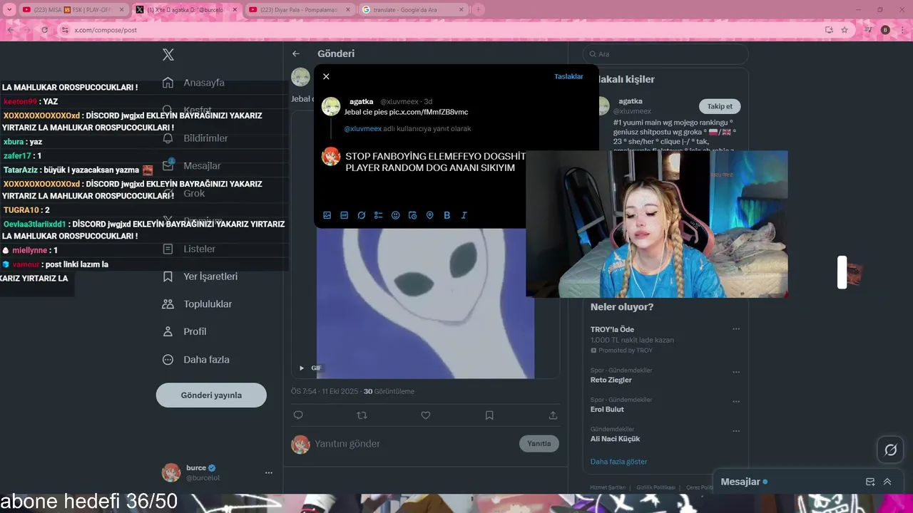Click Gönderi yayınla button
913x513 pixels.
pyautogui.click(x=211, y=395)
